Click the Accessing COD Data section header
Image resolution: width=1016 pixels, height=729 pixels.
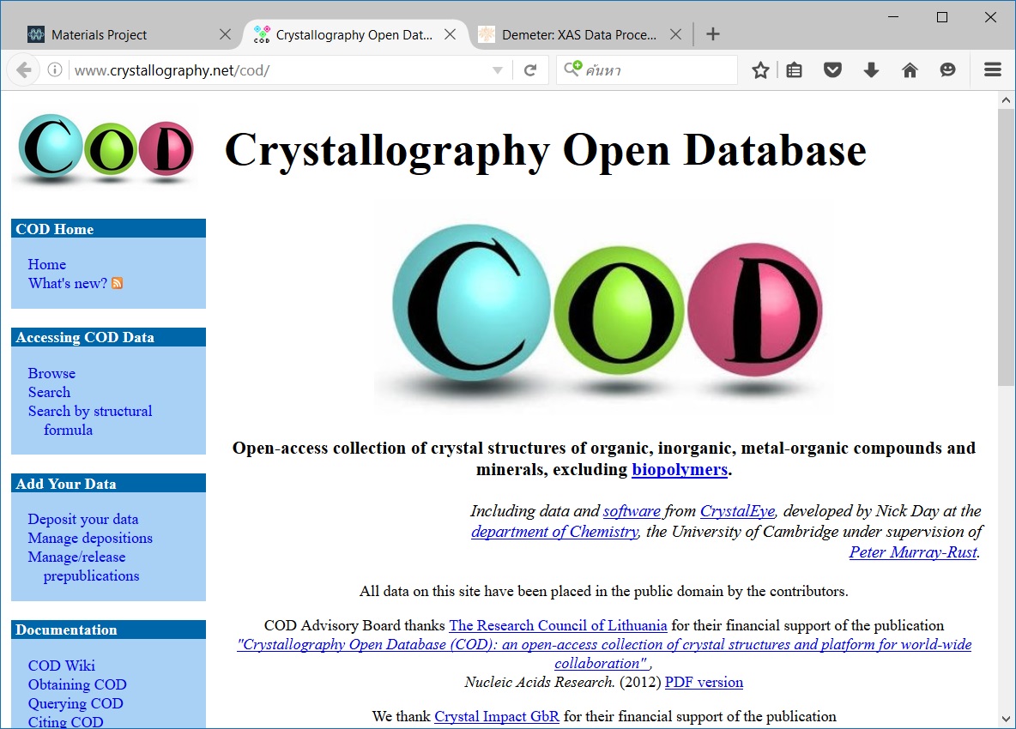[x=108, y=337]
